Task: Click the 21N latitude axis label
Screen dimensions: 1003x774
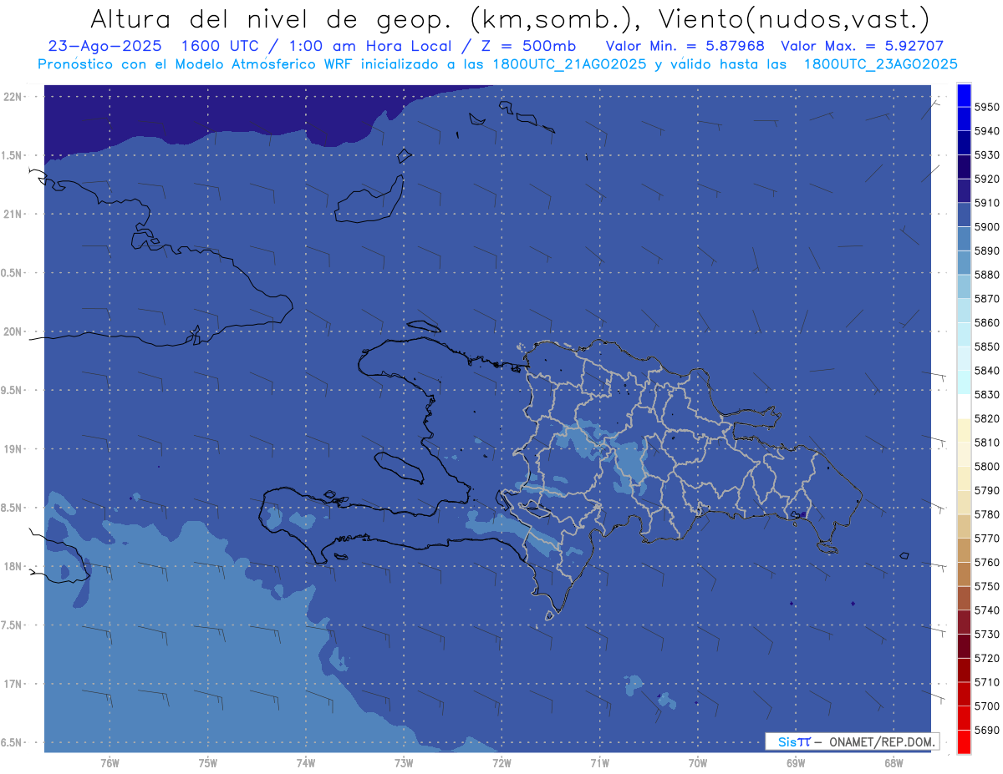Action: point(14,214)
